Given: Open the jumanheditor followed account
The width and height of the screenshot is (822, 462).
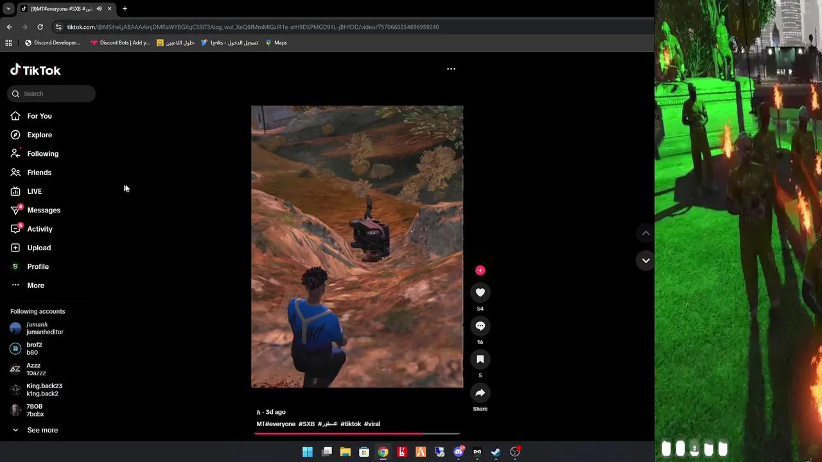Looking at the screenshot, I should 37,329.
